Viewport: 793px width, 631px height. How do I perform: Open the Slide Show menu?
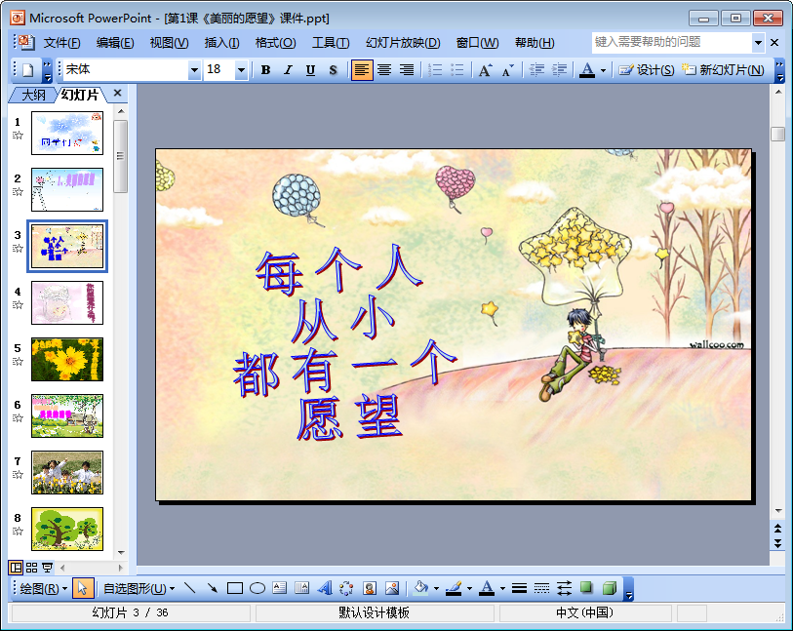click(x=403, y=43)
